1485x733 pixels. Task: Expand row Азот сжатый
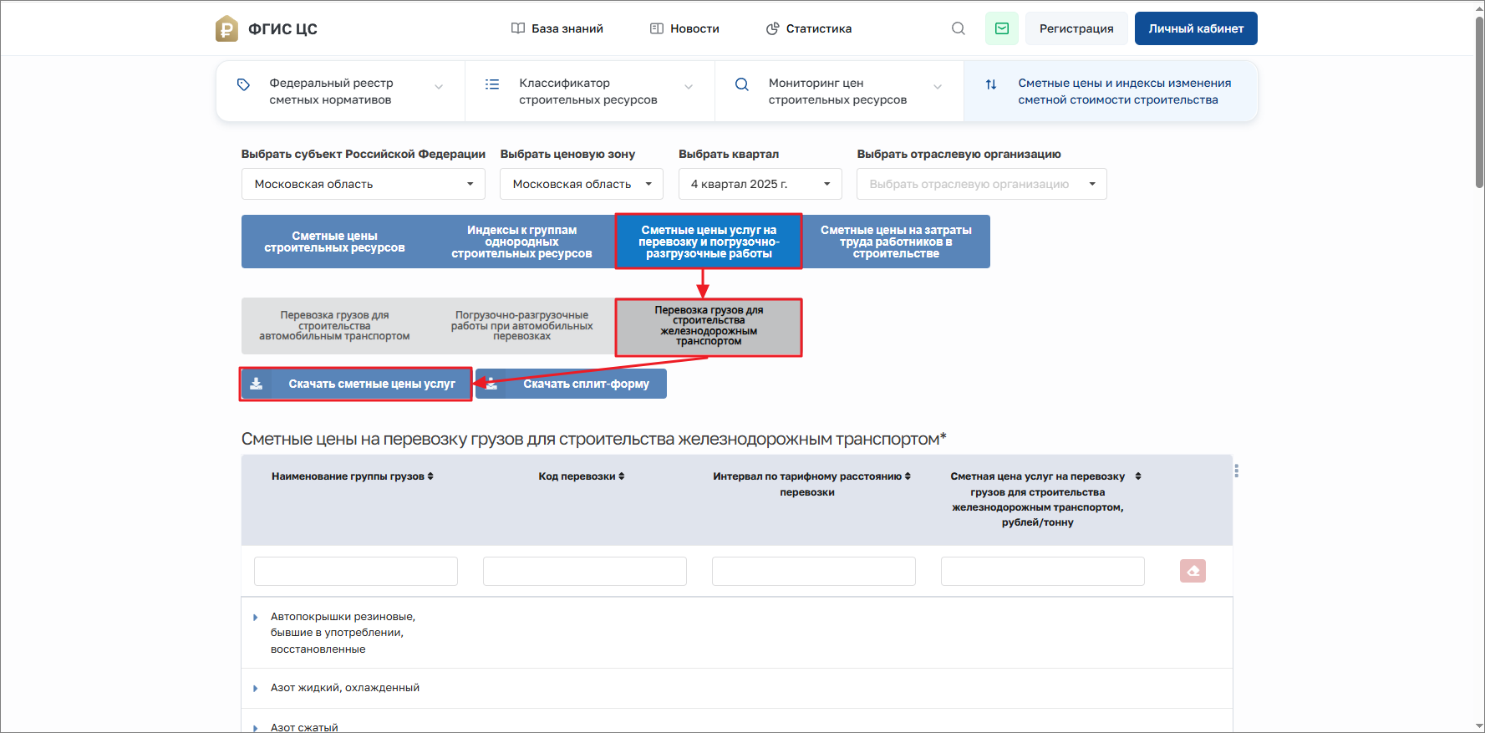pos(255,728)
